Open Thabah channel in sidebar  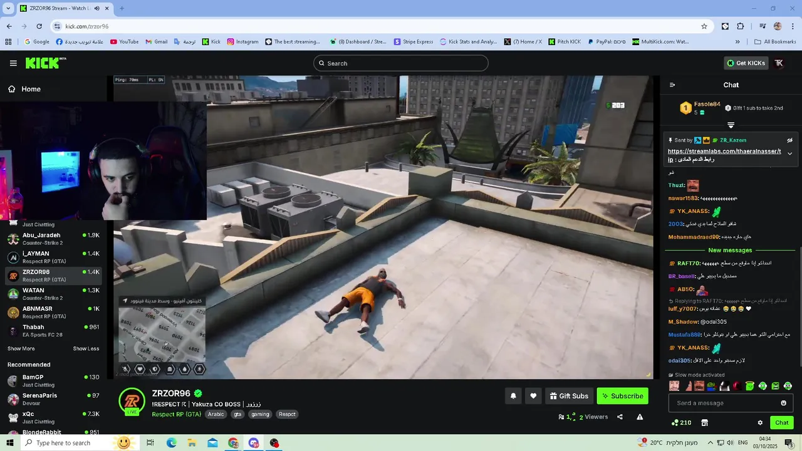point(53,331)
